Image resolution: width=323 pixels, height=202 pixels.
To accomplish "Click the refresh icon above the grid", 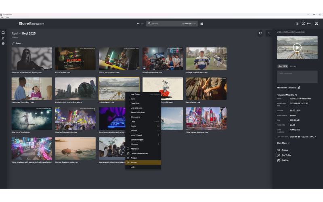I will click(260, 33).
